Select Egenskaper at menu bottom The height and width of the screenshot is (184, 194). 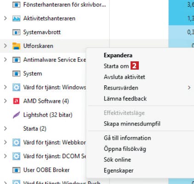tap(119, 171)
